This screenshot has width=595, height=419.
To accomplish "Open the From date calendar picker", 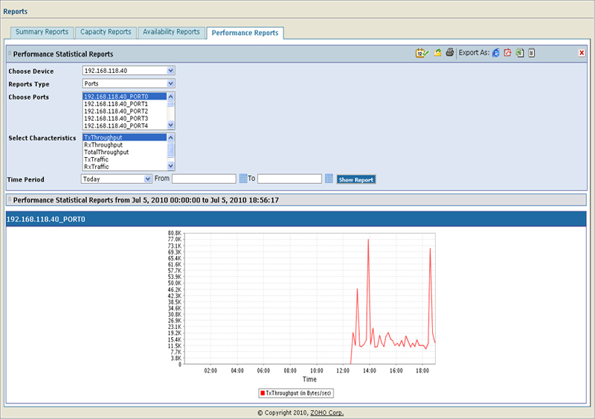I will point(242,179).
